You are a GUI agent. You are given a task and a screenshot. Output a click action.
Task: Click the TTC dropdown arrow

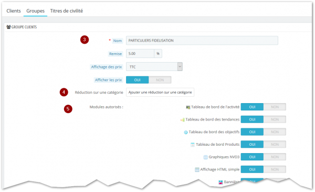180,67
